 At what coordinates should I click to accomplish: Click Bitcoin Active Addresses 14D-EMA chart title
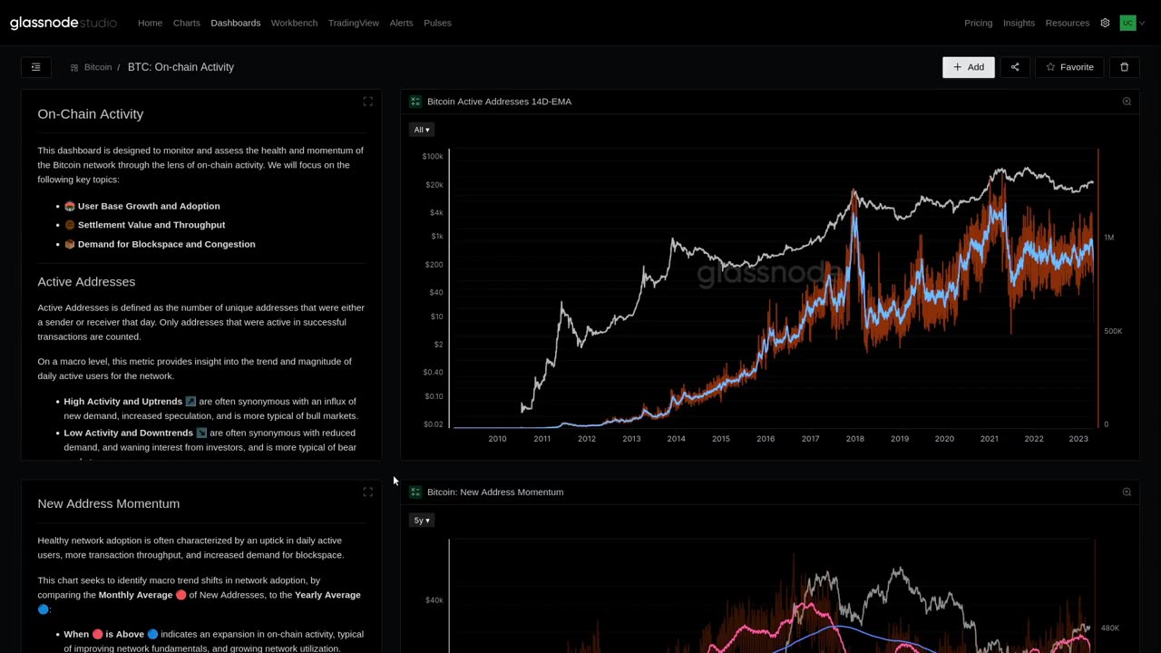(x=499, y=102)
